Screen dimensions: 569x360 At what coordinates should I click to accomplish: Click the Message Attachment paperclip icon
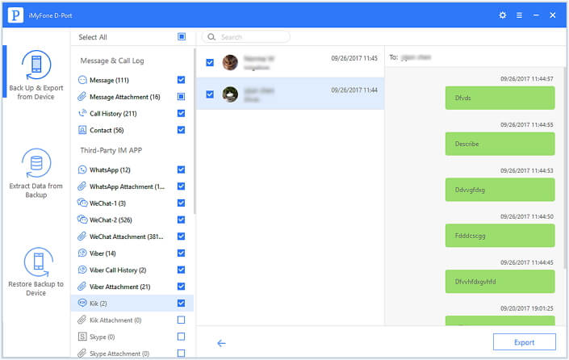pos(82,97)
